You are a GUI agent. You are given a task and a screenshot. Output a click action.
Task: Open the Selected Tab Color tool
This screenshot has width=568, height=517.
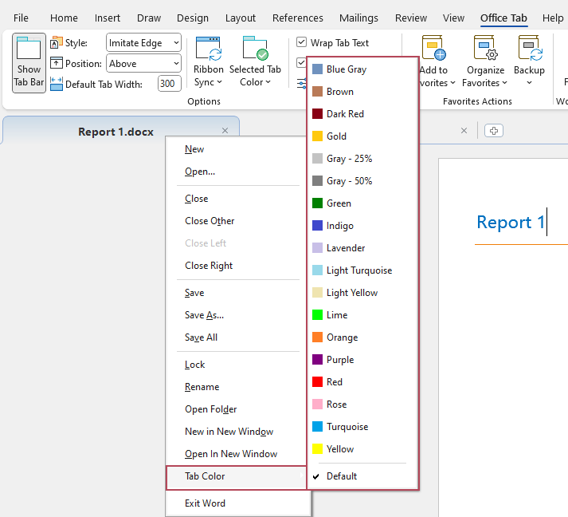tap(255, 53)
